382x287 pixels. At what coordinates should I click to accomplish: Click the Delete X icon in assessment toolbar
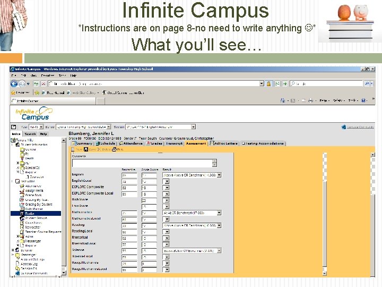click(99, 149)
